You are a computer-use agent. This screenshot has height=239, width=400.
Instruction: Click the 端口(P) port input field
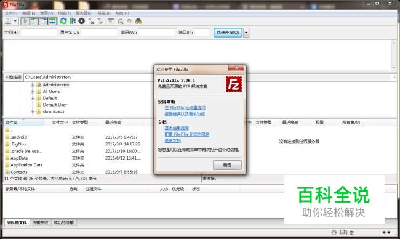click(202, 33)
